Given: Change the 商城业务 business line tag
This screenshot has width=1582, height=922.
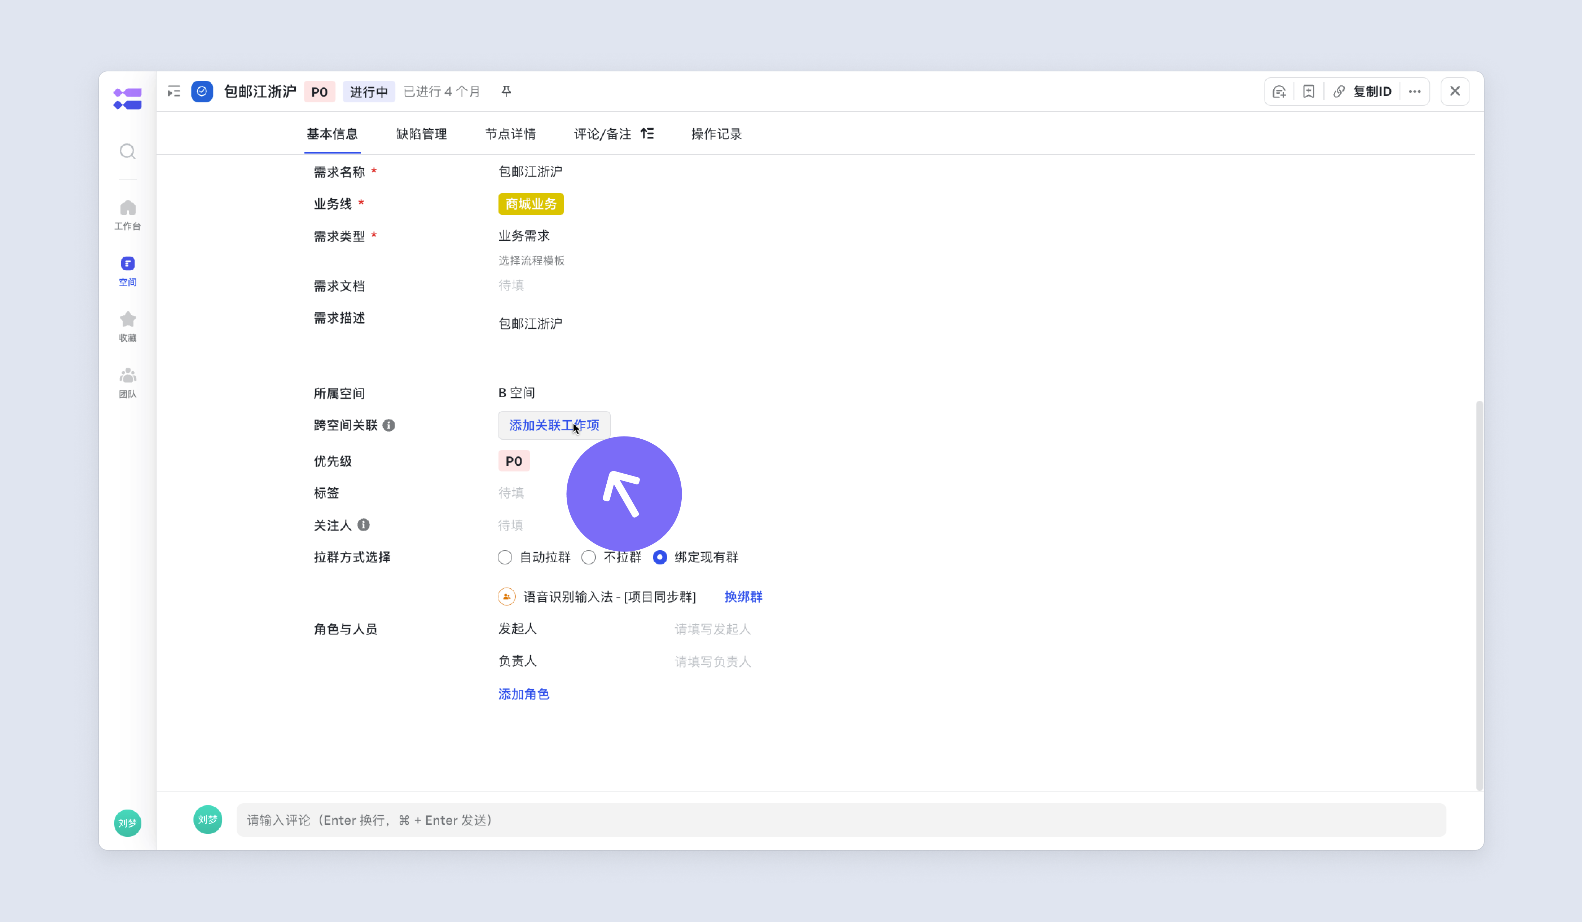Looking at the screenshot, I should tap(531, 204).
